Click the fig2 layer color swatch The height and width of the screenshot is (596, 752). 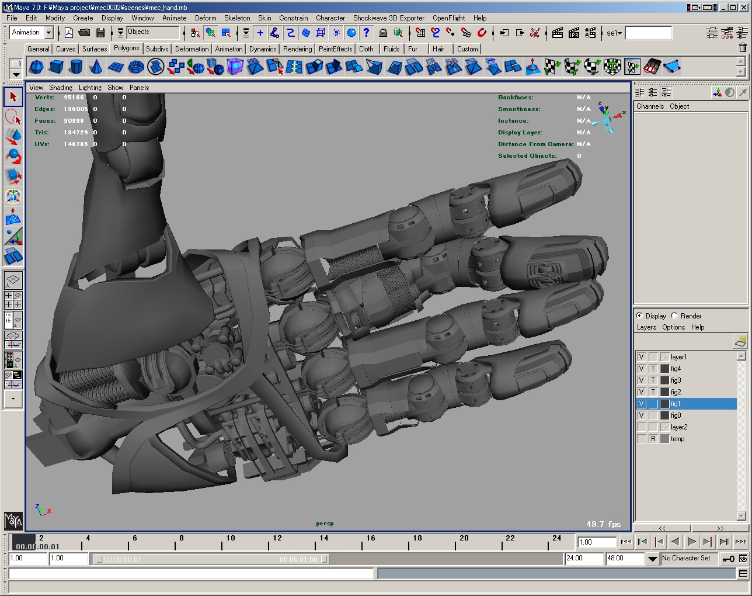point(664,392)
